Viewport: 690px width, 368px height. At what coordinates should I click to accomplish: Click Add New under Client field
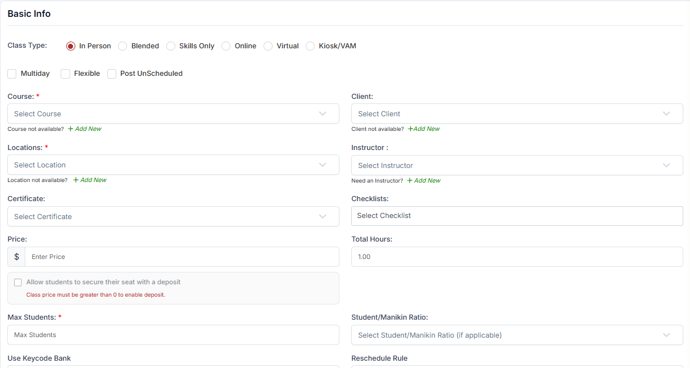[x=424, y=129]
